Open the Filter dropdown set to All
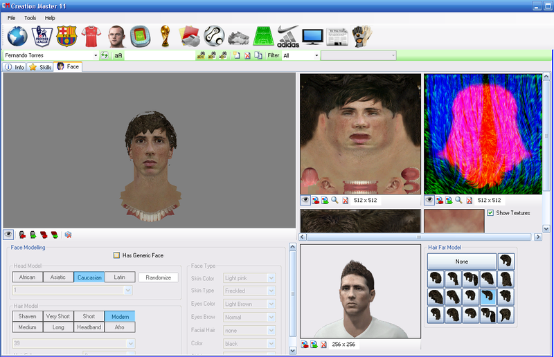 tap(316, 55)
